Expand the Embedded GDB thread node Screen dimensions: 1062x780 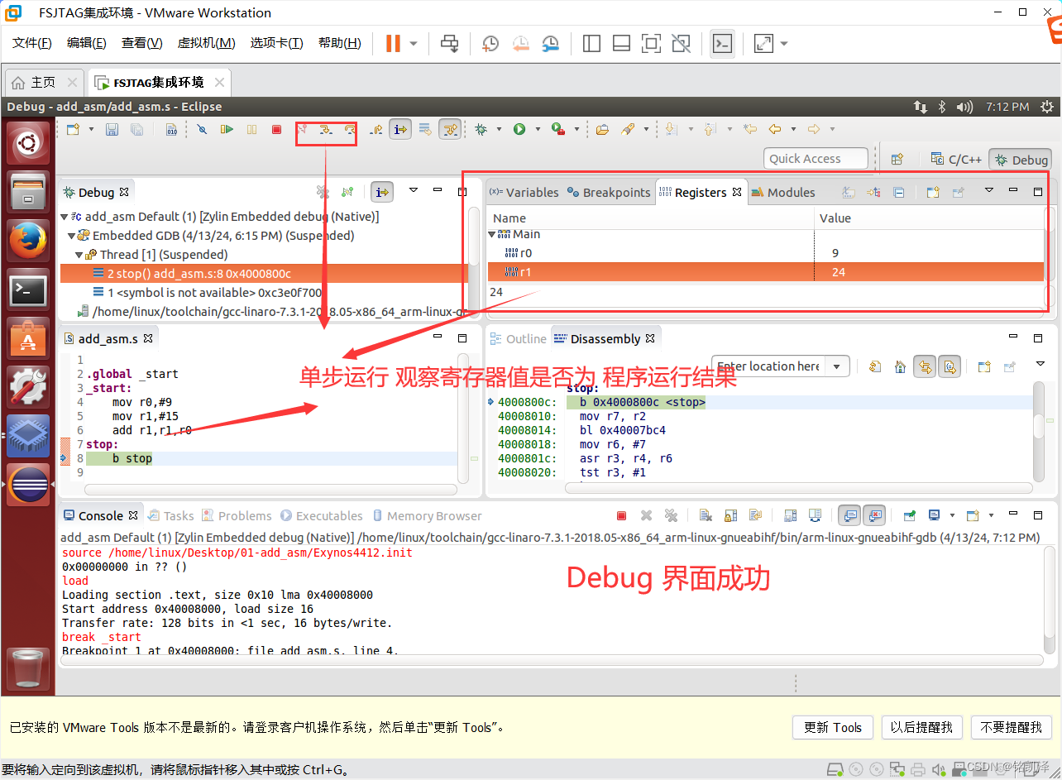click(x=71, y=235)
